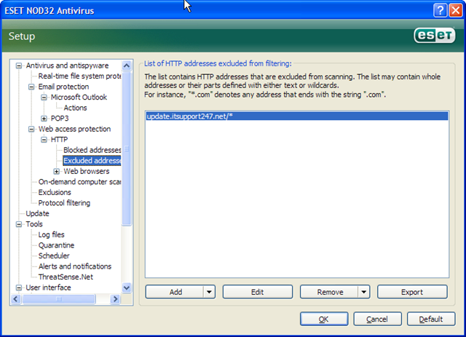Collapse the Antivirus and antispyware node

(19, 66)
